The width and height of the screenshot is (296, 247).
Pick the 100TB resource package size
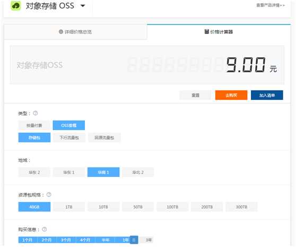(x=172, y=207)
